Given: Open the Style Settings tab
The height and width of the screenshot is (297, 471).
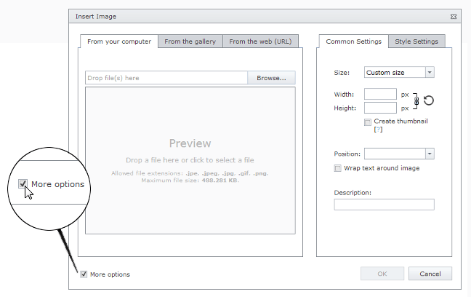Looking at the screenshot, I should pos(416,41).
